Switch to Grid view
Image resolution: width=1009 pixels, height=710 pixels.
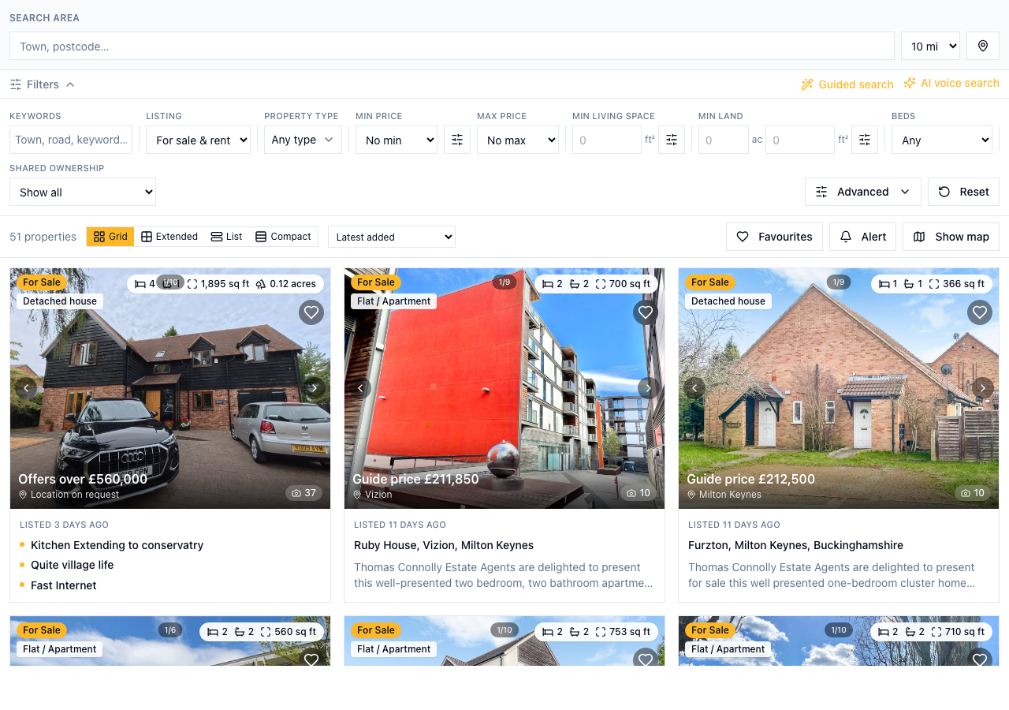pos(110,237)
